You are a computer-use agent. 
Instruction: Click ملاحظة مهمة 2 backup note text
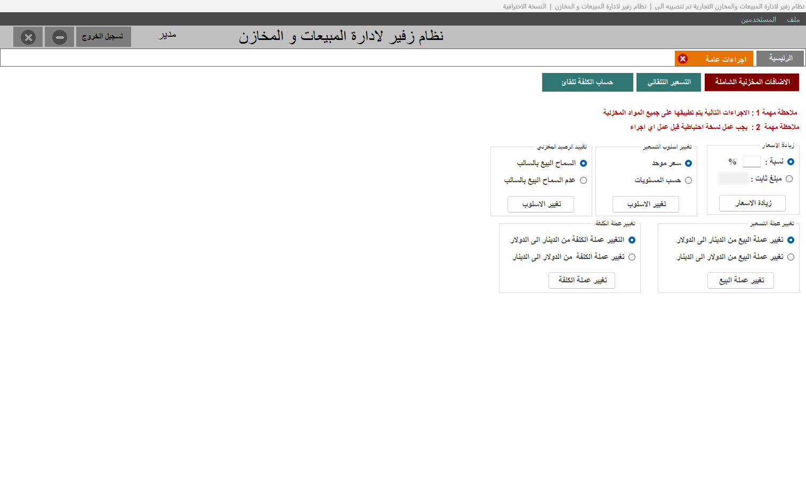pos(714,127)
